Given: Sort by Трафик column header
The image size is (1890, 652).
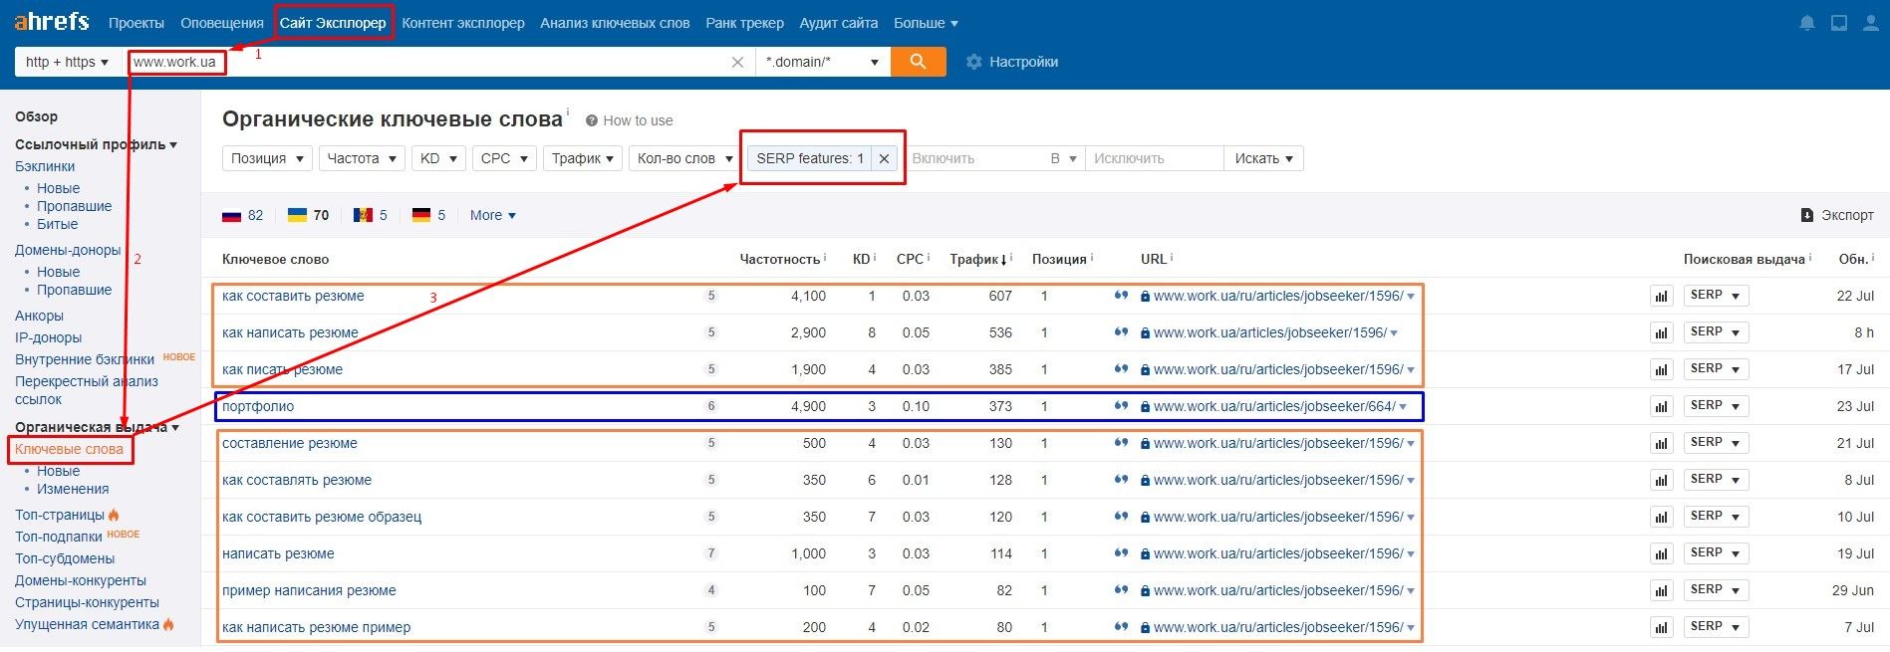Looking at the screenshot, I should point(975,259).
